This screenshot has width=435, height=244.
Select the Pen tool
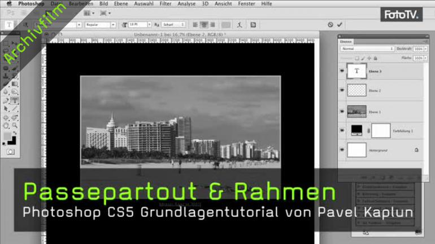(6, 100)
